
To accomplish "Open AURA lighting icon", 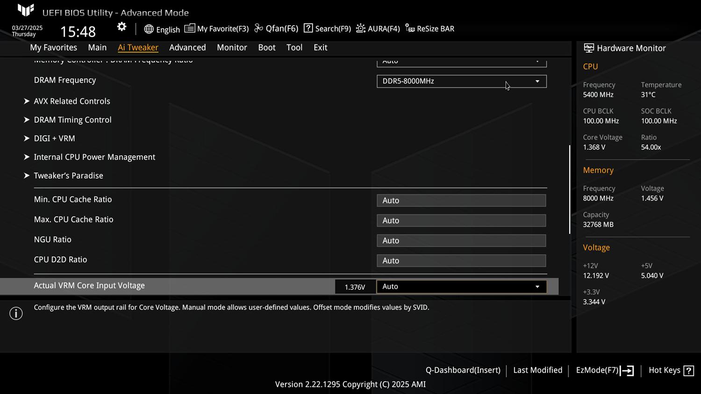I will click(x=360, y=28).
